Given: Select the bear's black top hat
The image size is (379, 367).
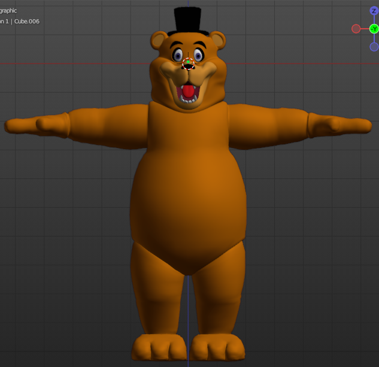Looking at the screenshot, I should [188, 22].
